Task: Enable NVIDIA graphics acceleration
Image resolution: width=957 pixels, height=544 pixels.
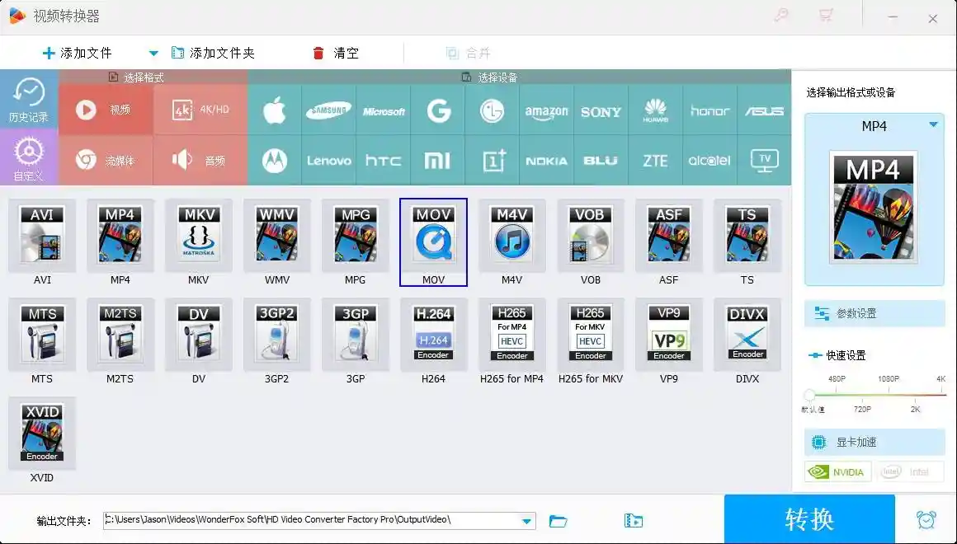Action: 837,471
